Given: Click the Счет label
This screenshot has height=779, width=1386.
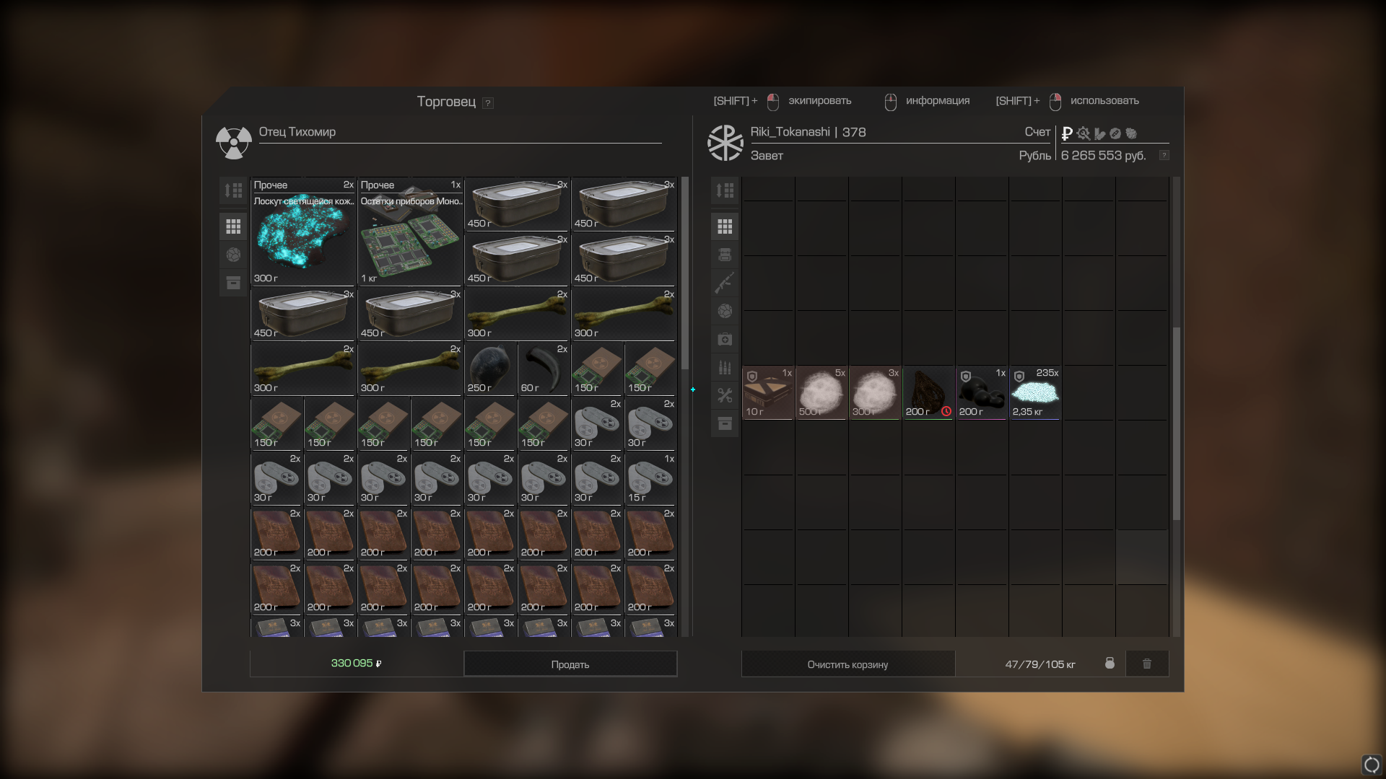Looking at the screenshot, I should (x=1037, y=132).
